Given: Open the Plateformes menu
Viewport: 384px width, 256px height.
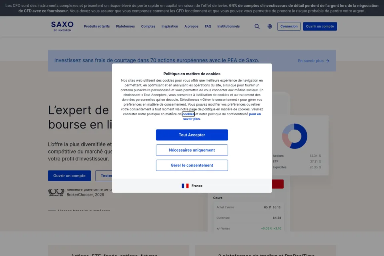Looking at the screenshot, I should 125,26.
